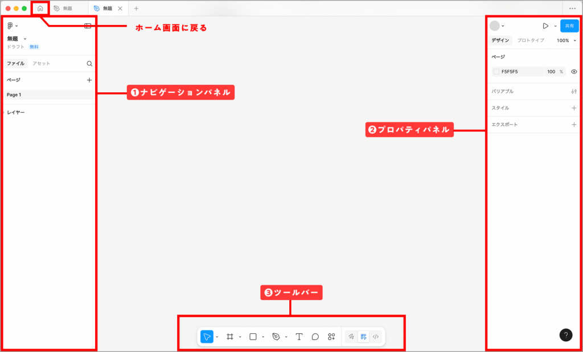Select the Frame tool in the toolbar

pos(230,337)
